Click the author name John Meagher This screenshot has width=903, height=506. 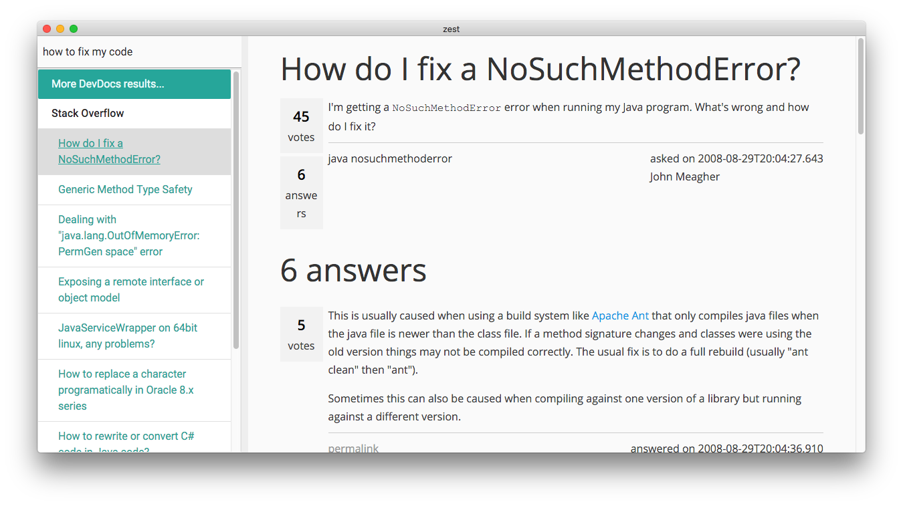(684, 177)
